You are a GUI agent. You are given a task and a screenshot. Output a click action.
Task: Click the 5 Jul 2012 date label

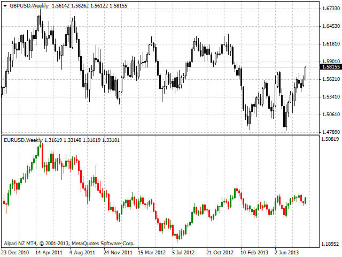[x=183, y=252]
